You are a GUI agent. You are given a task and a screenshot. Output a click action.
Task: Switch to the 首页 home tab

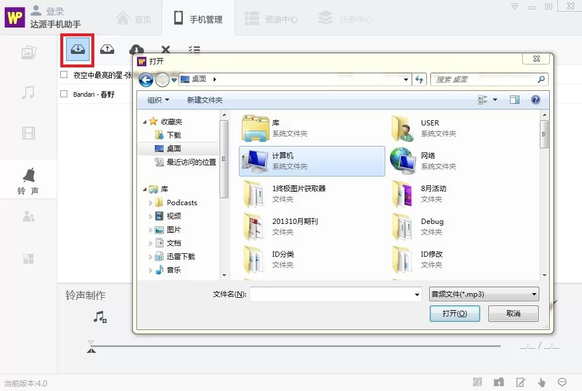click(x=133, y=19)
